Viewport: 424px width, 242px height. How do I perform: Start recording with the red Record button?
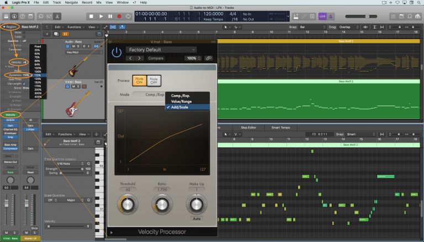point(119,16)
